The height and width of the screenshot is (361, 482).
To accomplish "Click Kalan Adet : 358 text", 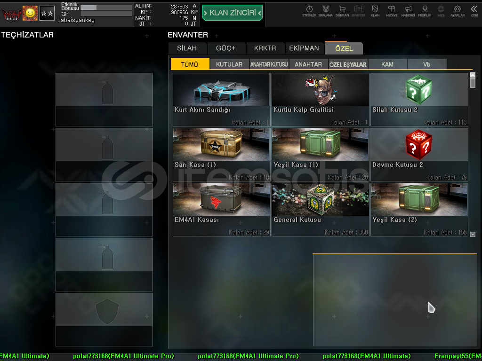I will click(x=346, y=232).
